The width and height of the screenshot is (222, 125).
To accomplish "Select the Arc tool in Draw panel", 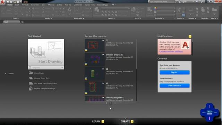I will (23, 10).
